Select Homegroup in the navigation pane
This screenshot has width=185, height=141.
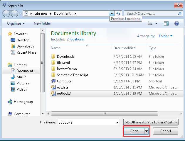(x=23, y=101)
